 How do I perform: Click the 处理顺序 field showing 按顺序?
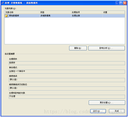click(x=67, y=63)
